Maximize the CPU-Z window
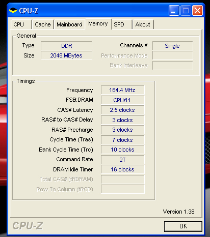Viewport: 210px width, 237px height. click(x=186, y=11)
